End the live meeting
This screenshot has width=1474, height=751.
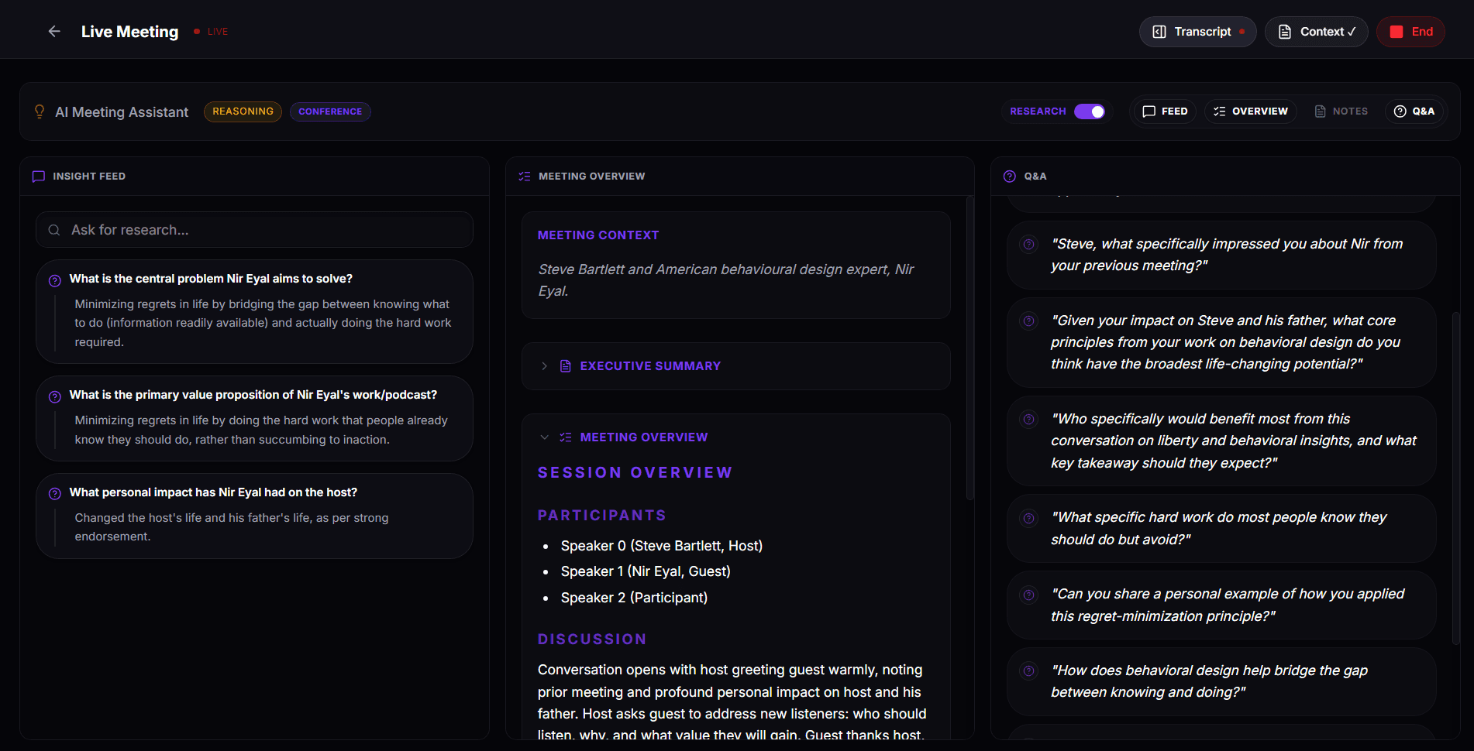(1410, 32)
